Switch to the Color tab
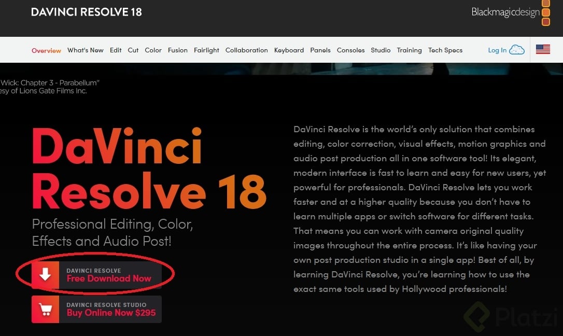Image resolution: width=563 pixels, height=336 pixels. click(x=153, y=50)
